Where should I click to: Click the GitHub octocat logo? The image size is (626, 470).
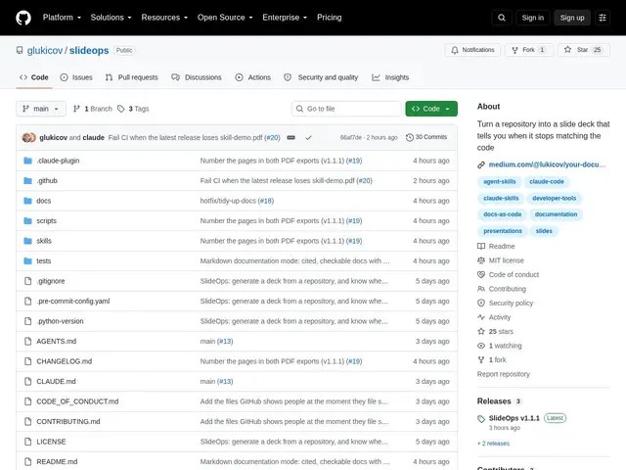click(23, 18)
